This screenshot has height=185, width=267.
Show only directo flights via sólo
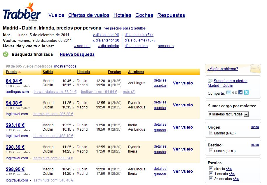tap(229, 169)
